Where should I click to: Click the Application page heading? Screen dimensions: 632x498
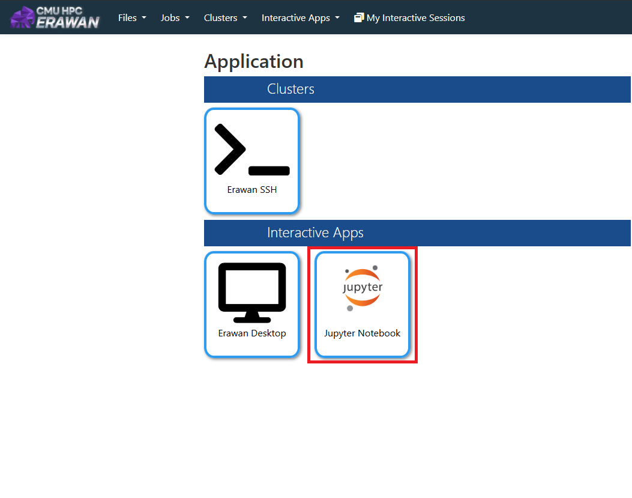(254, 61)
